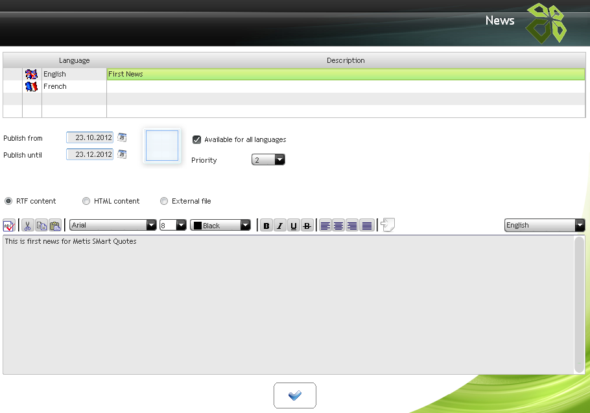Click the French description cell
Screen dimensions: 590x413
tap(346, 86)
